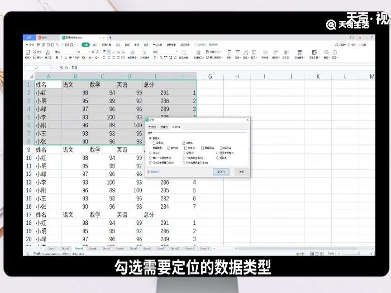Image resolution: width=391 pixels, height=293 pixels.
Task: Select row 12 header
Action: point(29,174)
